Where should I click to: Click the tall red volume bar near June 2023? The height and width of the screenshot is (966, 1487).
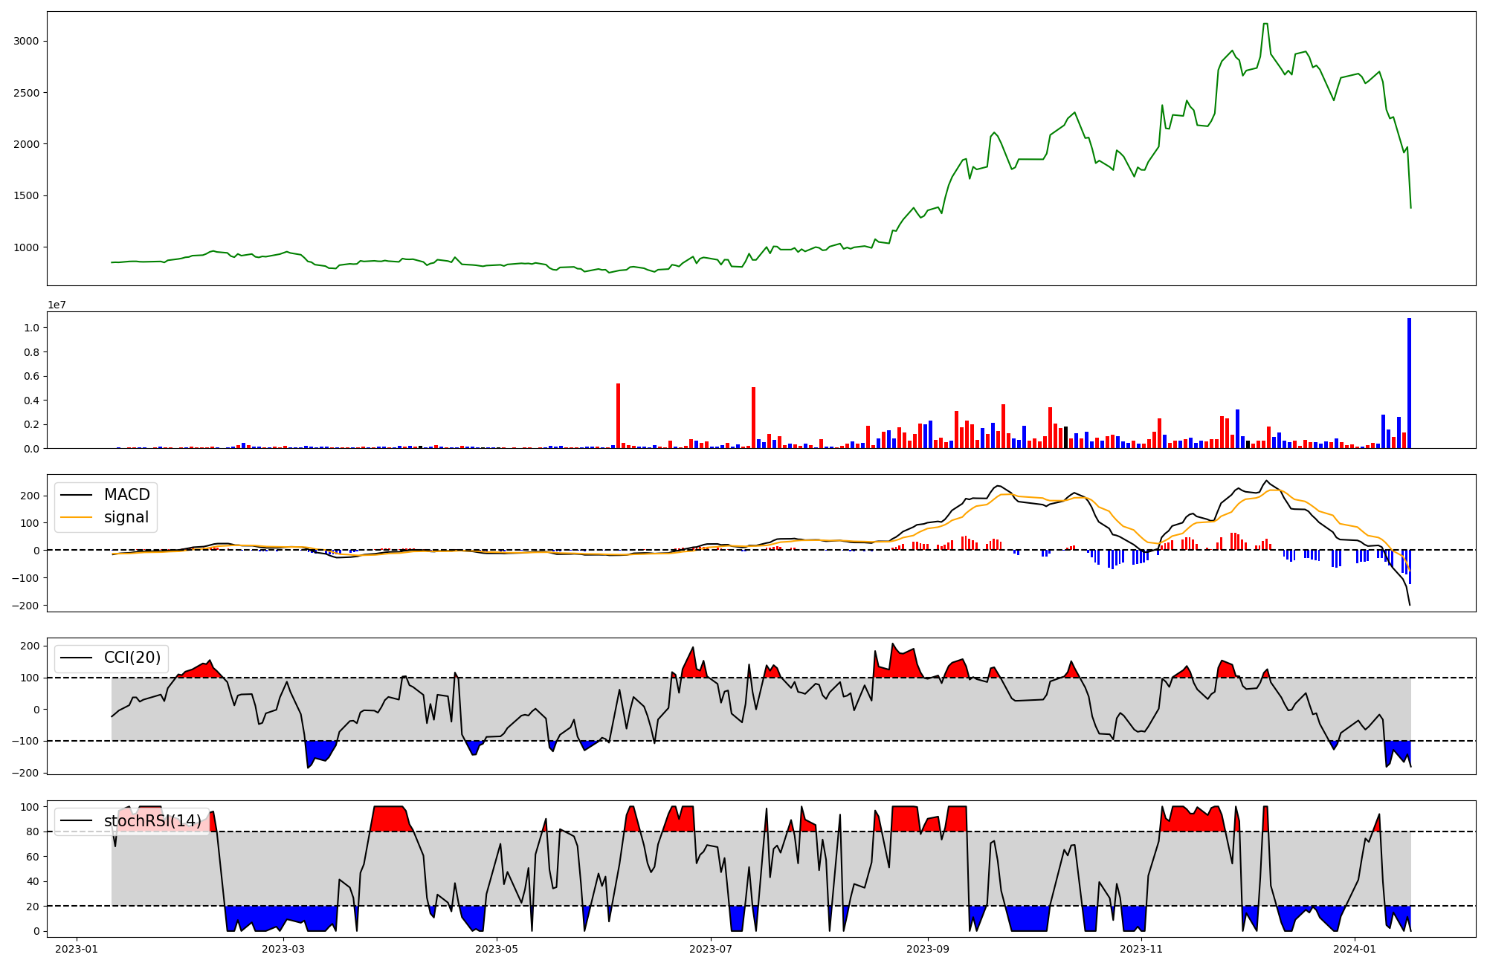pos(618,416)
